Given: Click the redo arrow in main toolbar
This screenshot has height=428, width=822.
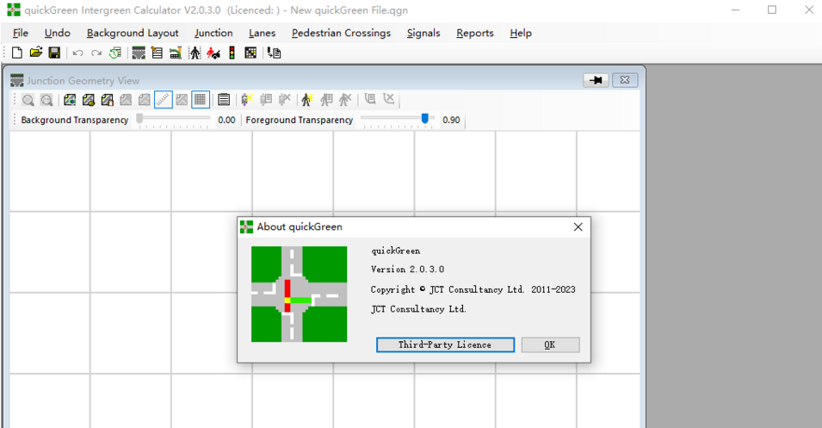Looking at the screenshot, I should [96, 53].
